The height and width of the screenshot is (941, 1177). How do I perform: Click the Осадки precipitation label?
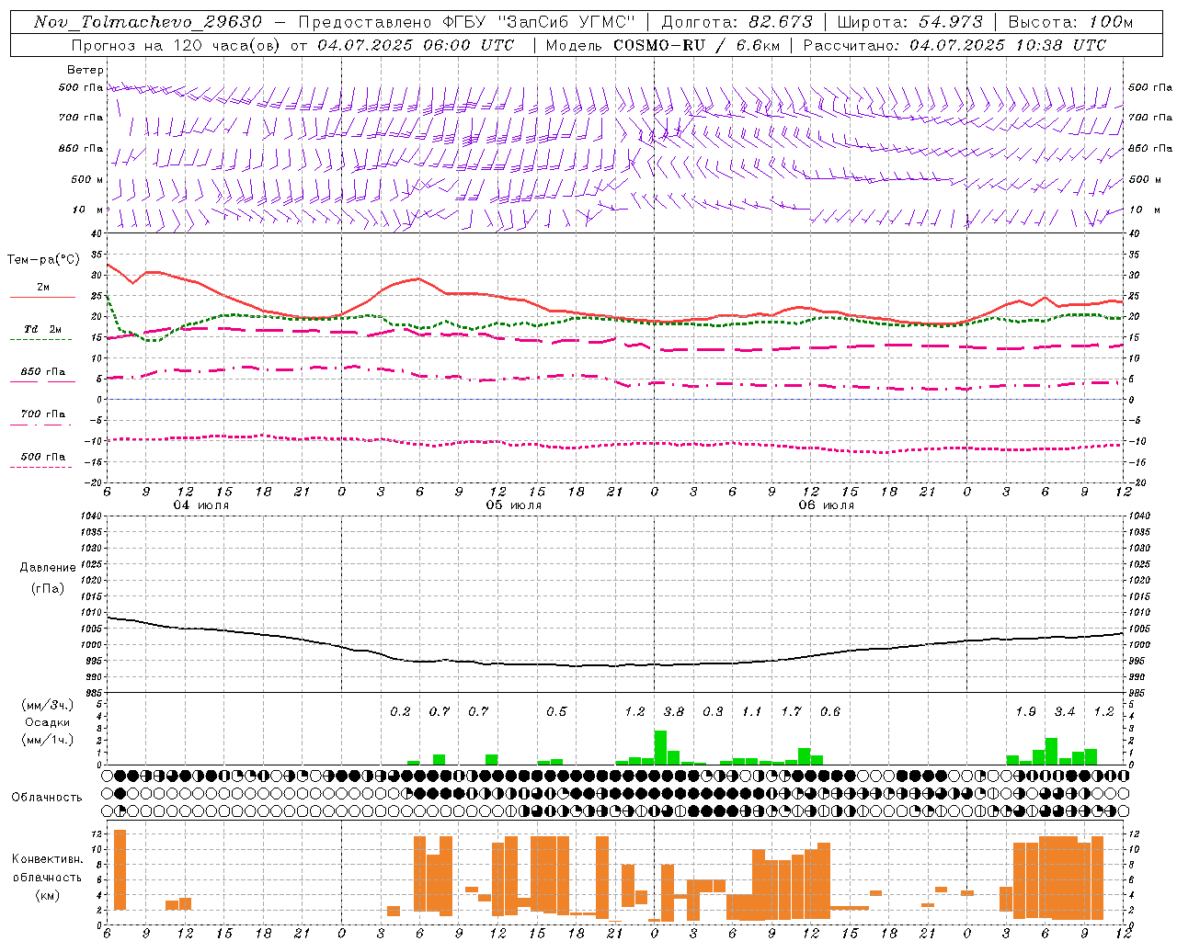click(x=47, y=722)
